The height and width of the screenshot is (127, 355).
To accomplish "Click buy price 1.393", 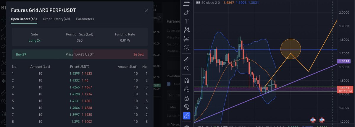I will pos(75,121).
